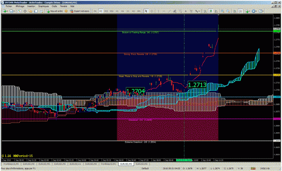Open the Navigator panel icon
282x171 pixels.
pyautogui.click(x=30, y=11)
